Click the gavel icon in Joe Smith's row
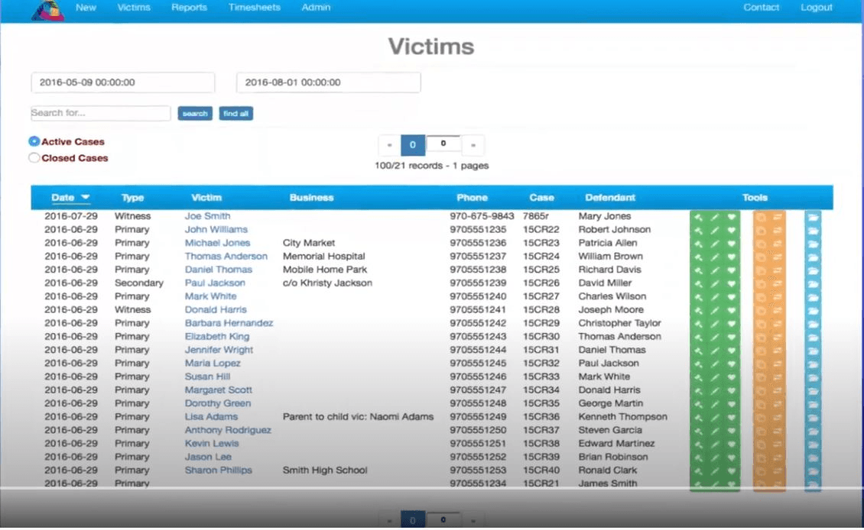Screen dimensions: 864x530 pos(698,217)
